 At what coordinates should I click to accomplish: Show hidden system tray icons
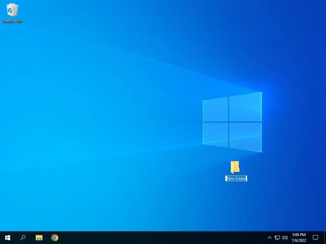269,238
